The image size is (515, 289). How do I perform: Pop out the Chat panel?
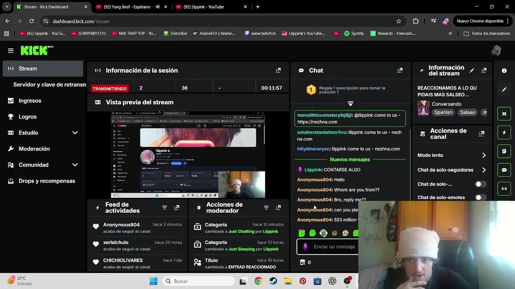click(400, 70)
